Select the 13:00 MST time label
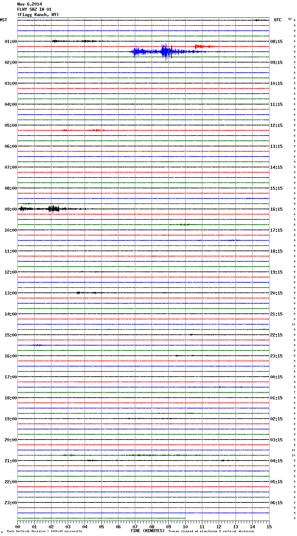Viewport: 297px width, 536px height. click(11, 293)
